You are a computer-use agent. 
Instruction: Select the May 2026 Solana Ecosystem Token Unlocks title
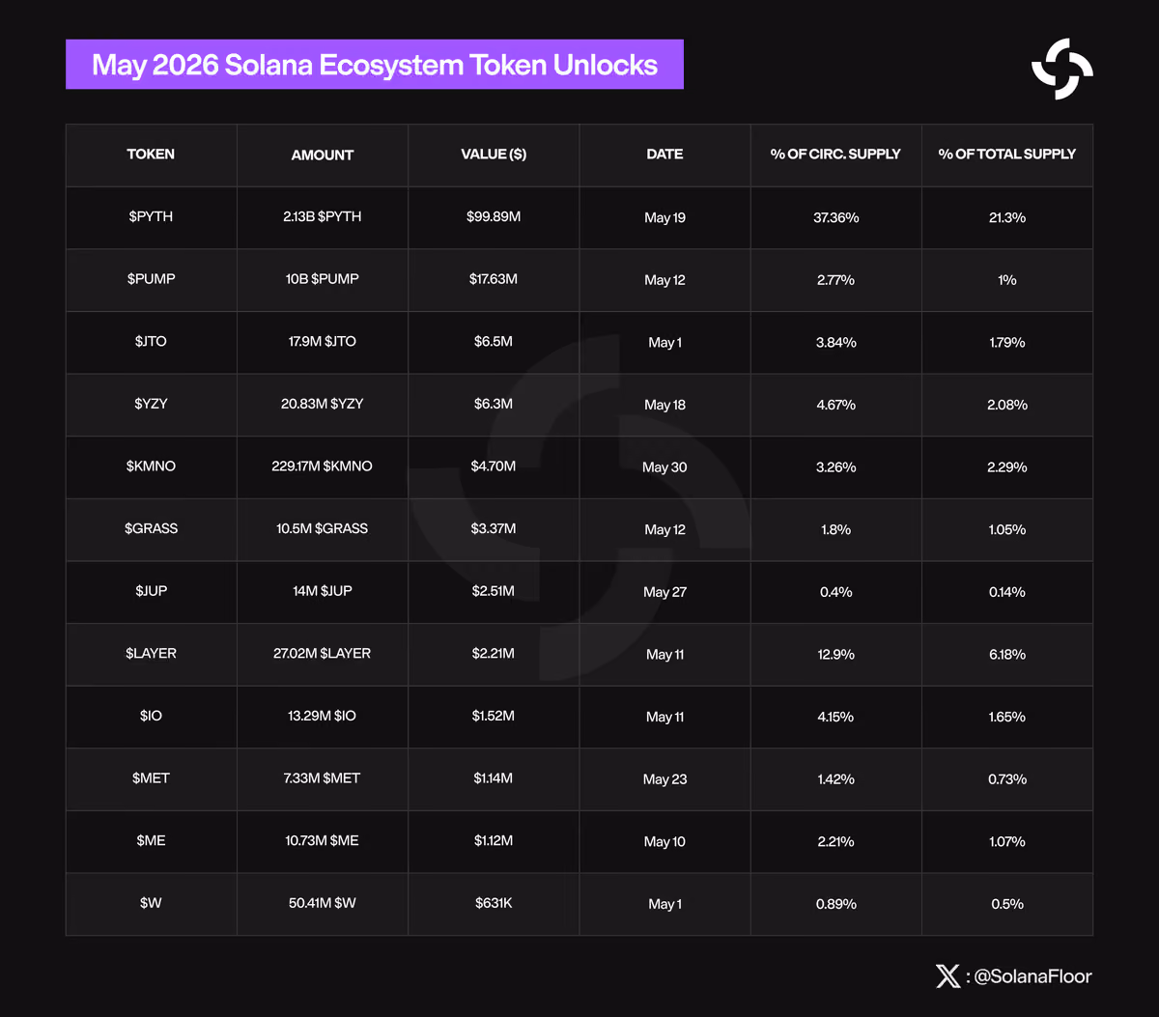coord(375,65)
